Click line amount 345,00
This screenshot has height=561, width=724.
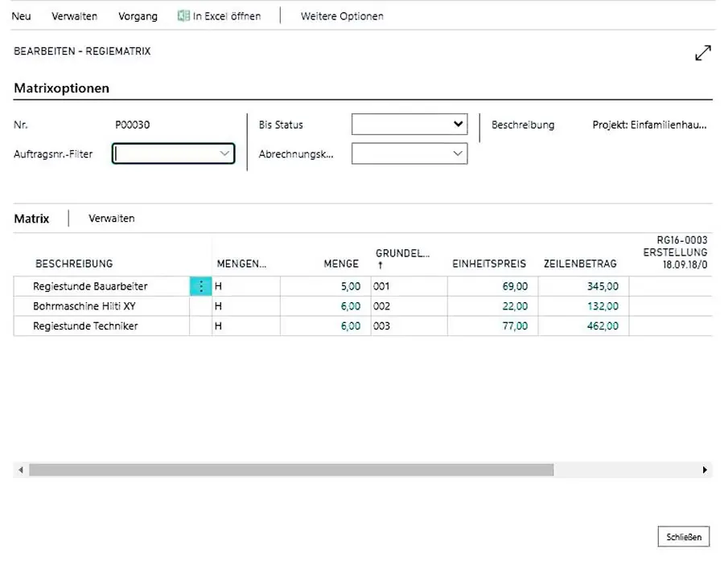[603, 286]
